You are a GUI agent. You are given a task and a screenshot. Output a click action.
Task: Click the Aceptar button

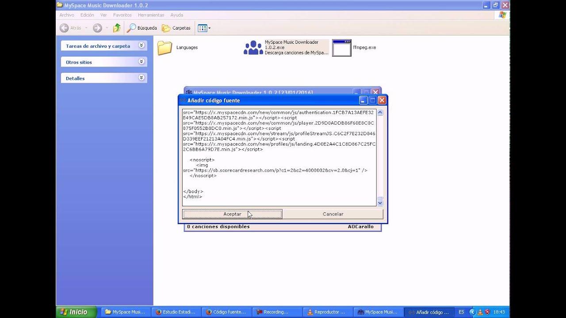point(232,214)
